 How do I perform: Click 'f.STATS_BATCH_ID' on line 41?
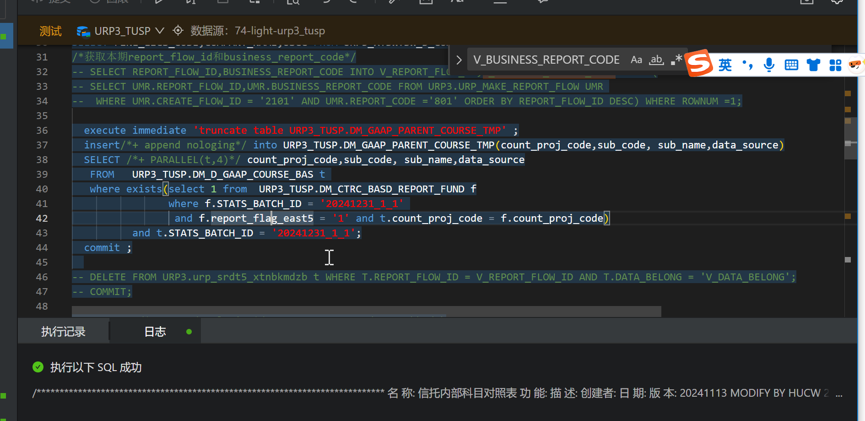[253, 204]
